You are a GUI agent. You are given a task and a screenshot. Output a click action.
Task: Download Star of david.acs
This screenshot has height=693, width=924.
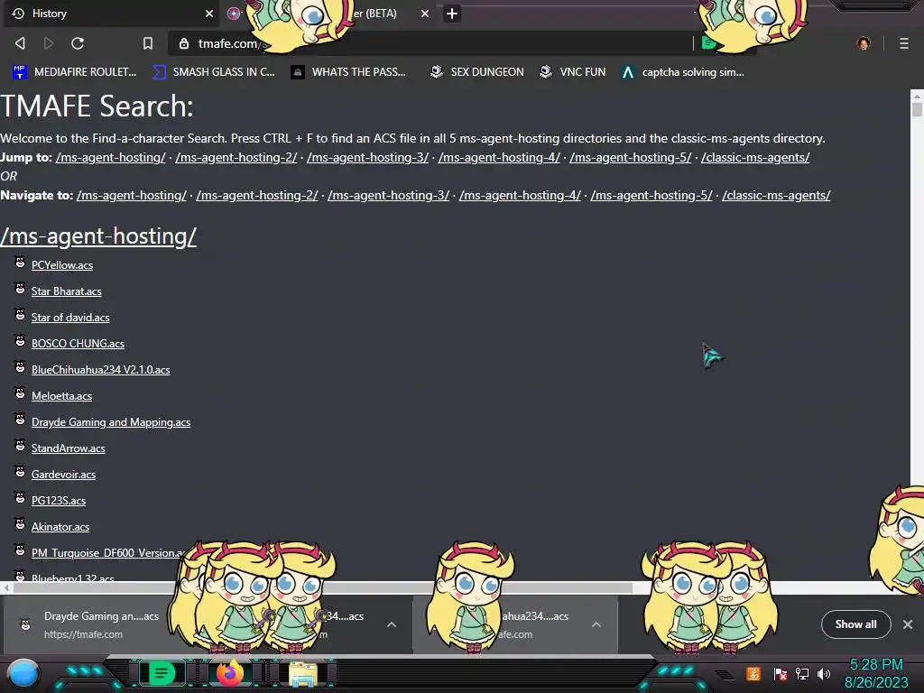[x=70, y=318]
